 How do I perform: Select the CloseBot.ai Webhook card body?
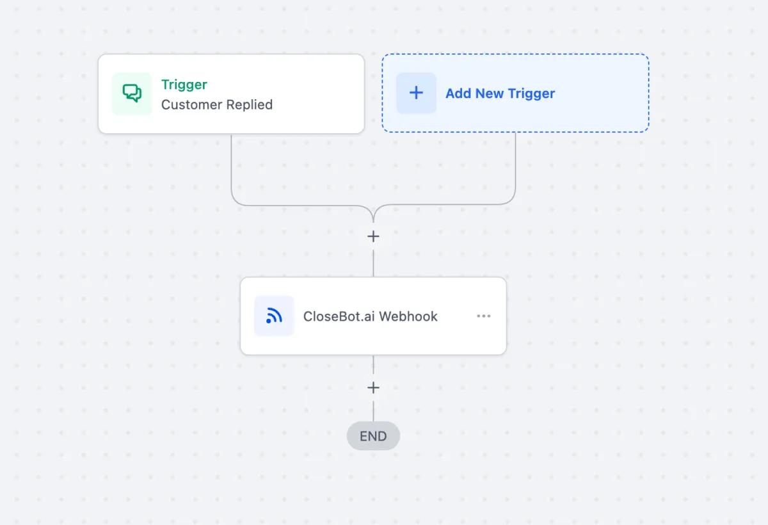click(373, 316)
